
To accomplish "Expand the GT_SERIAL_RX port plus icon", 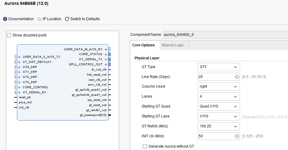I will (x=19, y=92).
